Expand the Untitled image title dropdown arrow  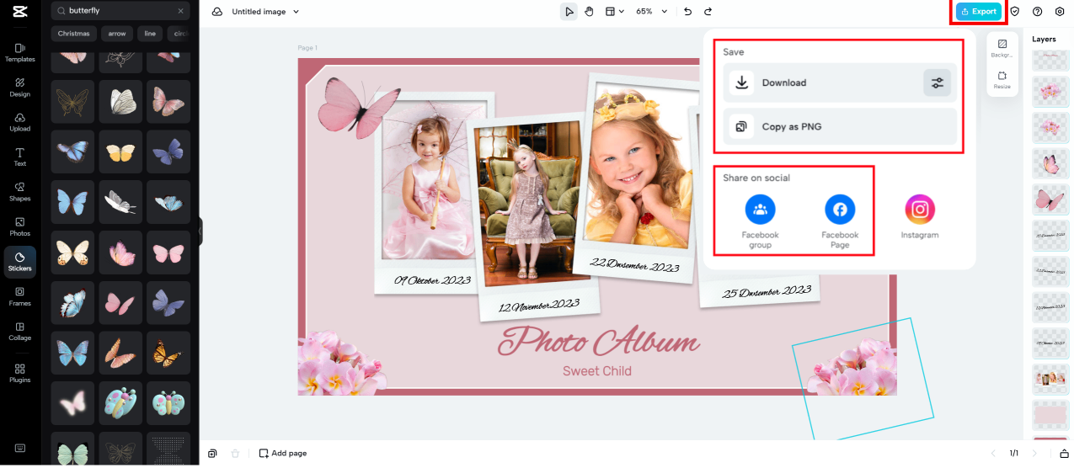click(296, 12)
